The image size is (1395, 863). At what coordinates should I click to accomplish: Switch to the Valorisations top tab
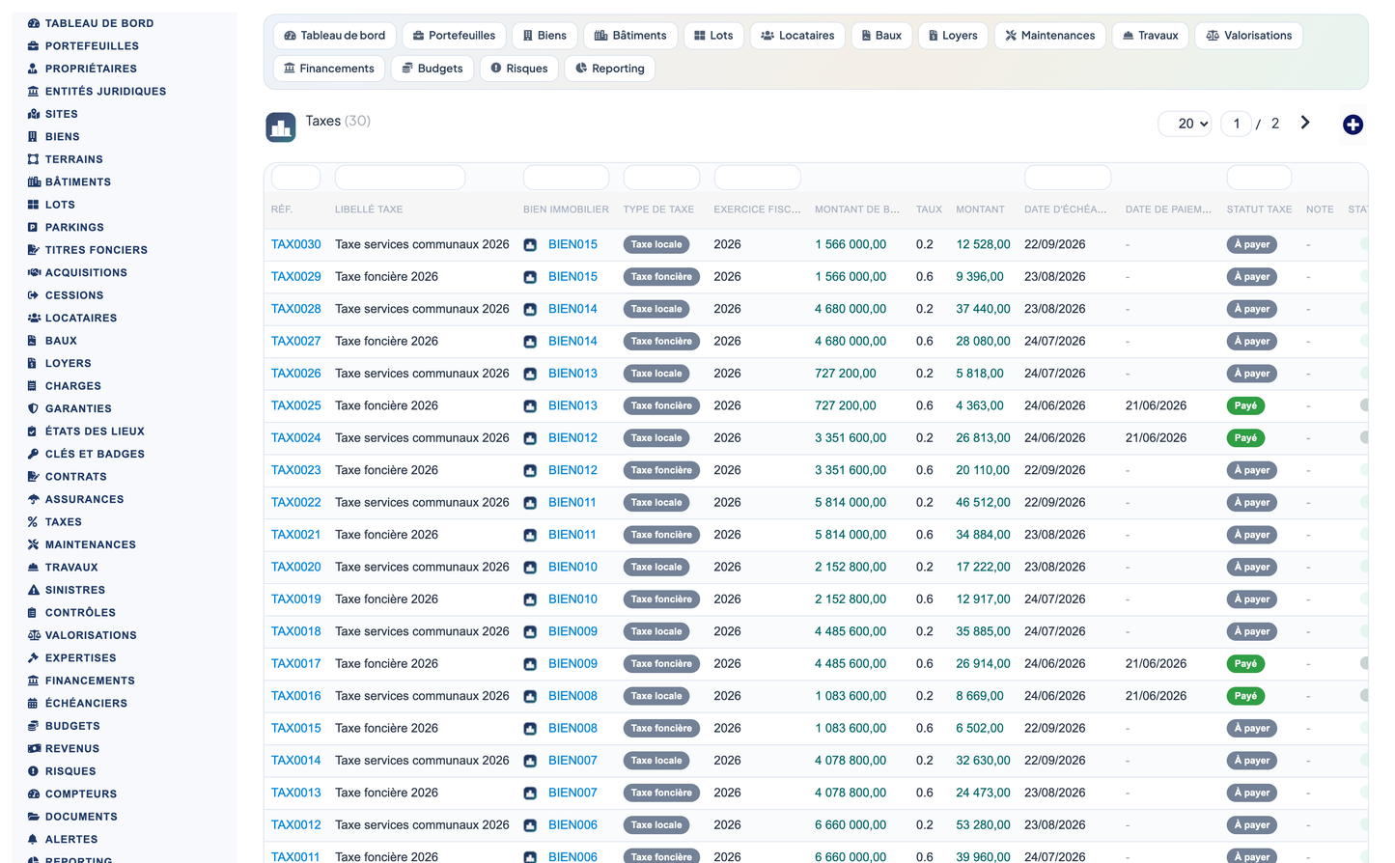pyautogui.click(x=1249, y=36)
